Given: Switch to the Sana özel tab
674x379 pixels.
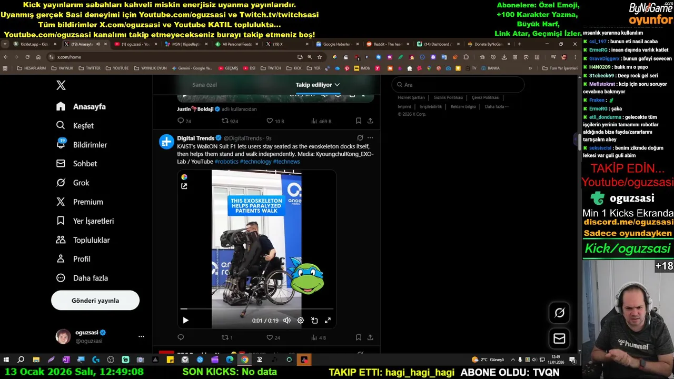Looking at the screenshot, I should (204, 85).
